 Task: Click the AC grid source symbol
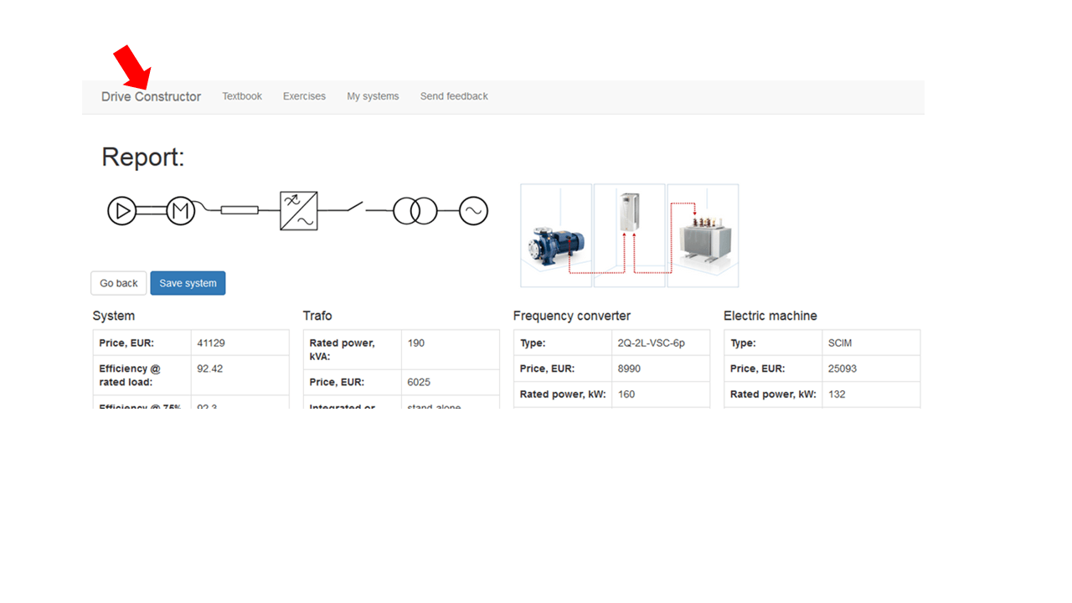point(473,211)
